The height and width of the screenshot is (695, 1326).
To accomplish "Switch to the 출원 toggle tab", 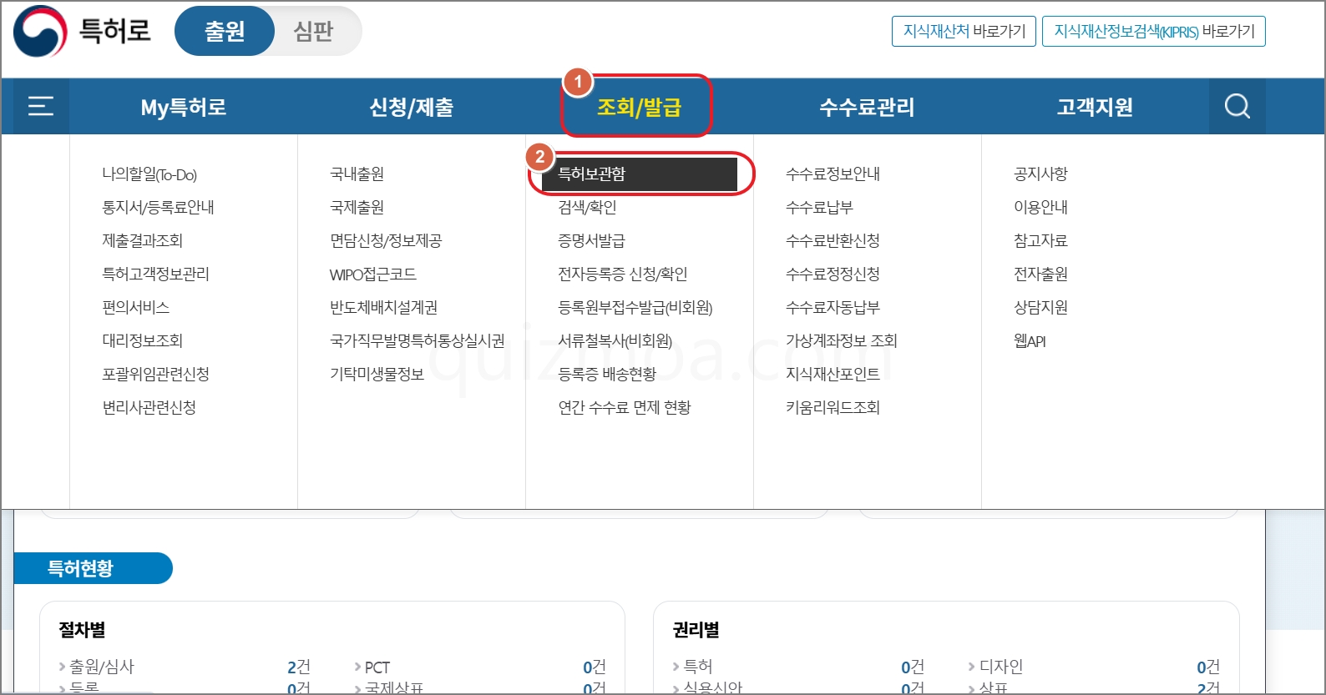I will click(225, 31).
